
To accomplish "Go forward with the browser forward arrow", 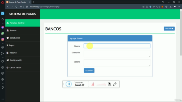I will point(12,7).
